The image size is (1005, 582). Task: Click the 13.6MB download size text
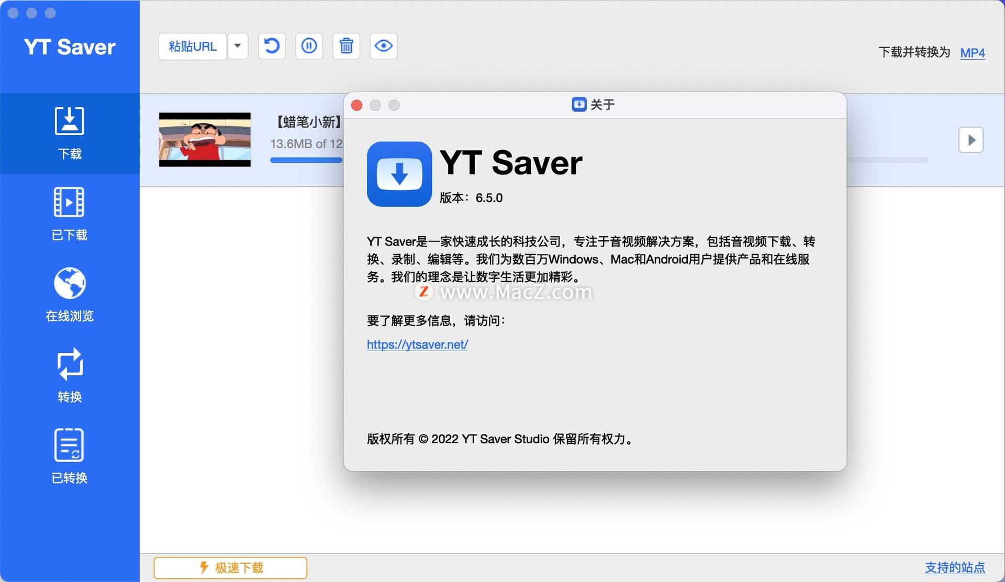click(x=306, y=143)
